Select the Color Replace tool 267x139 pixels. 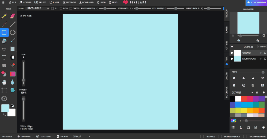(4, 74)
